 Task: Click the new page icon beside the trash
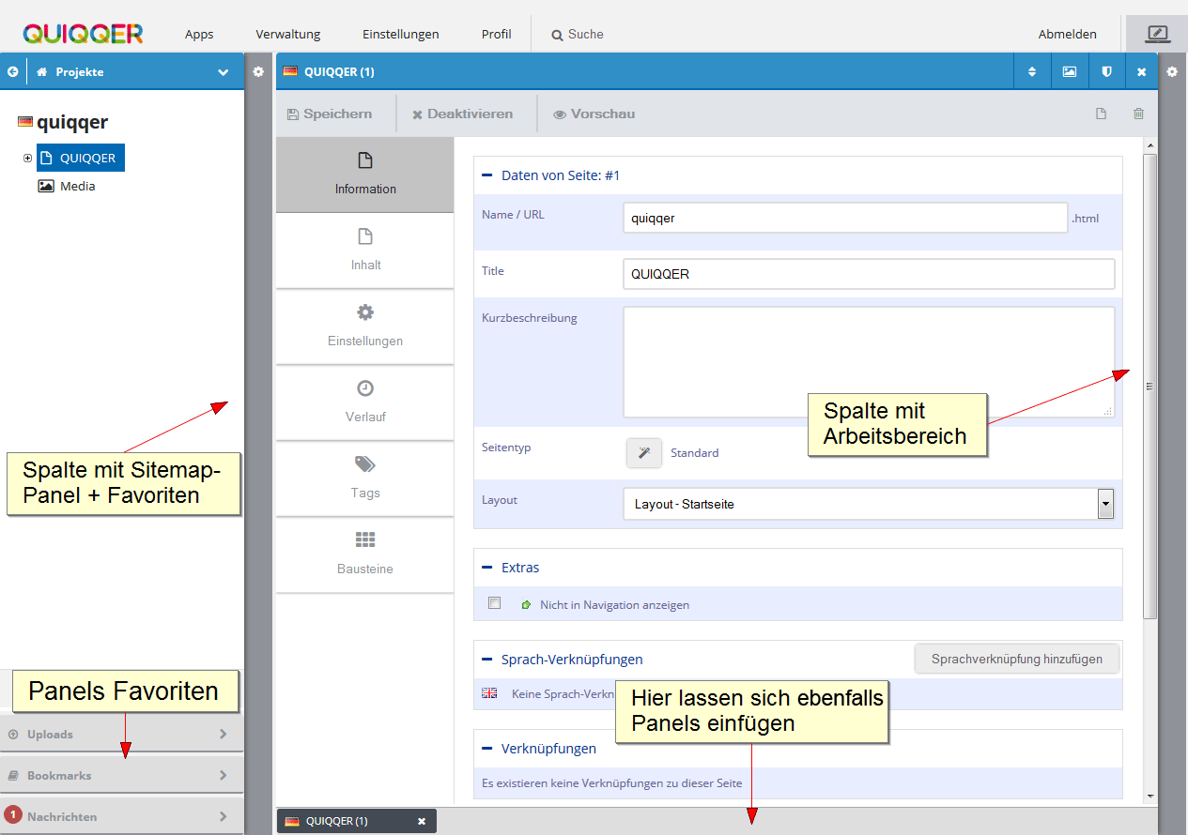pos(1102,114)
